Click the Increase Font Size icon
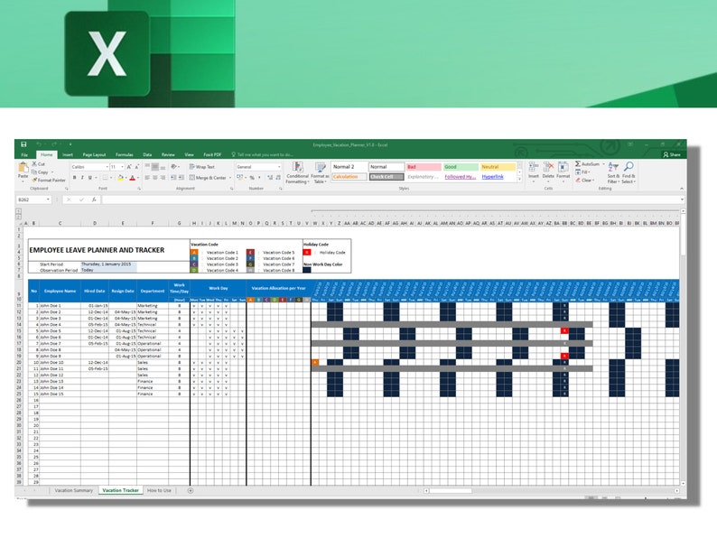 click(x=129, y=167)
